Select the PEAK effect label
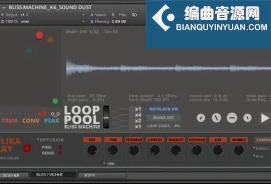 [x=52, y=121]
